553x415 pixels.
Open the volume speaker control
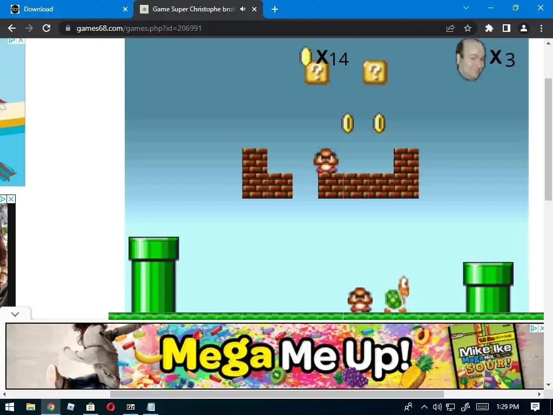[437, 407]
